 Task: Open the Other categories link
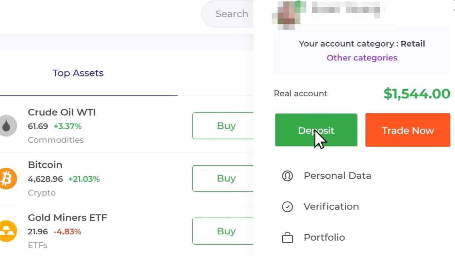[362, 58]
